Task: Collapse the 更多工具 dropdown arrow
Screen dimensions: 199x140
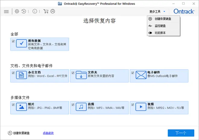Action: pos(164,11)
